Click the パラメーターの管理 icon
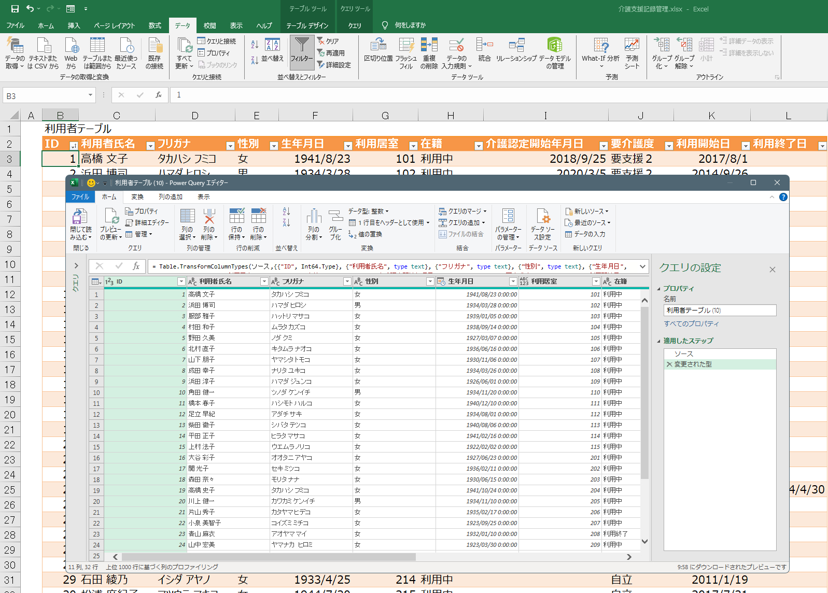828x593 pixels. 508,217
